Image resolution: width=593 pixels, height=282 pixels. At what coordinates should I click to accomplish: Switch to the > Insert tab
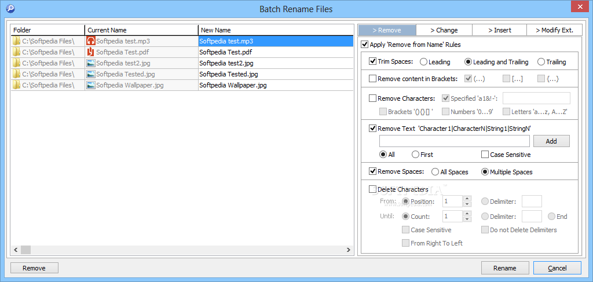(x=499, y=30)
